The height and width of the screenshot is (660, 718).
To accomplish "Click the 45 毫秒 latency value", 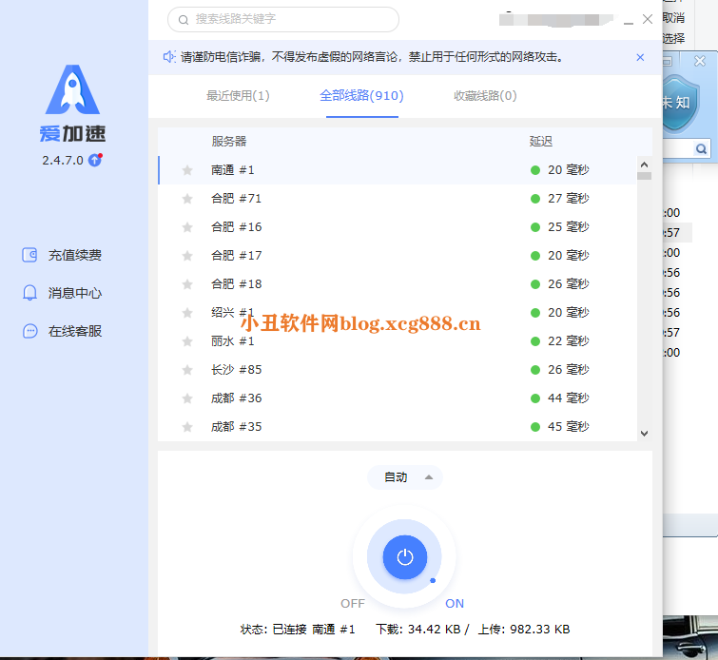I will point(569,427).
